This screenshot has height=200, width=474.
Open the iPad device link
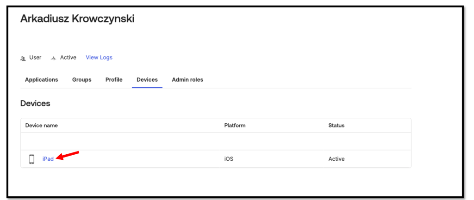click(48, 159)
